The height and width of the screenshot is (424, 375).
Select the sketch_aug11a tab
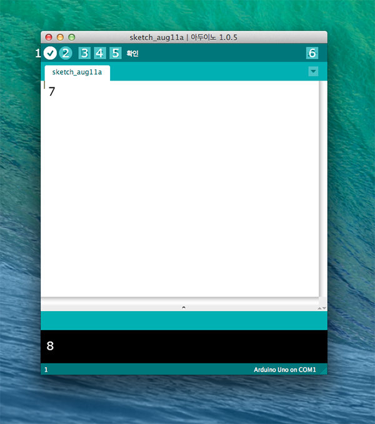[77, 72]
